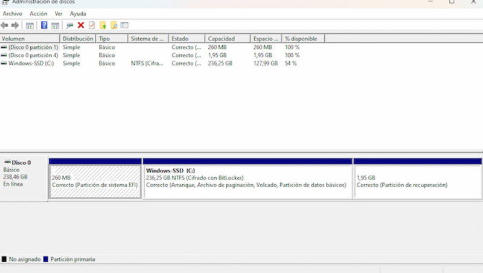Sort by the Espacio... column header
This screenshot has height=273, width=483.
(266, 39)
